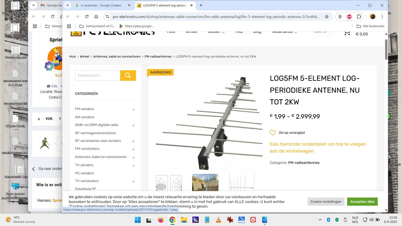402x226 pixels.
Task: Go to the browser home page icon
Action: [96, 16]
